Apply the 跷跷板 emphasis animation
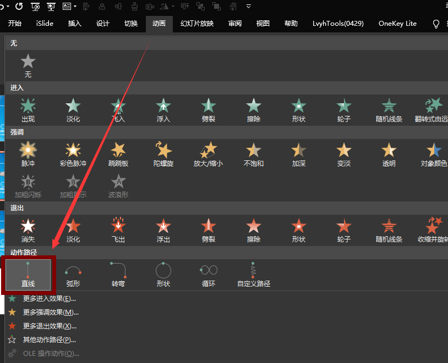The image size is (448, 363). [118, 154]
